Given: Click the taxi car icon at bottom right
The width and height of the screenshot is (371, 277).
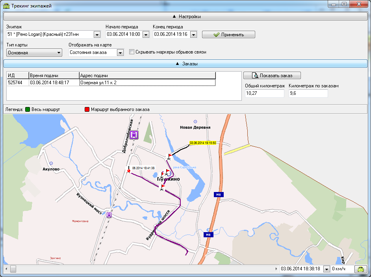Looking at the screenshot, I should pyautogui.click(x=361, y=269).
